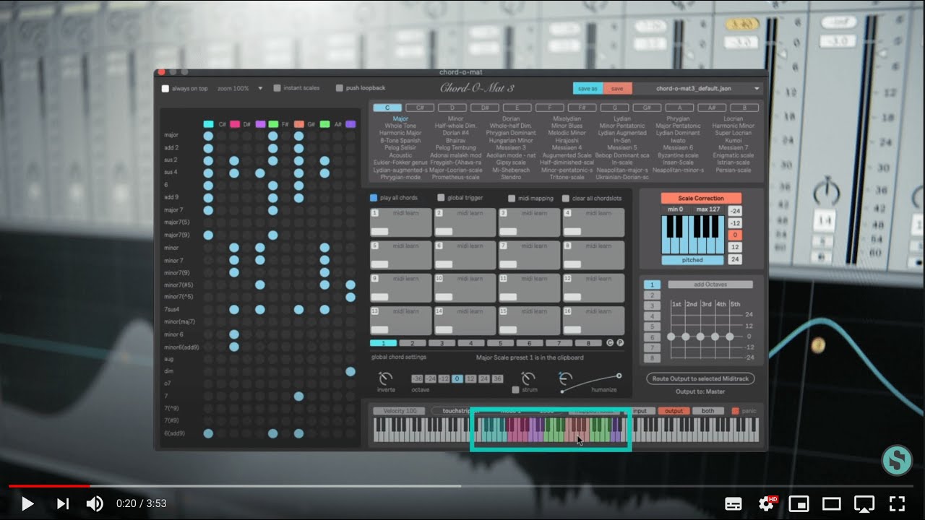The height and width of the screenshot is (520, 925).
Task: Mute the video volume
Action: tap(95, 503)
